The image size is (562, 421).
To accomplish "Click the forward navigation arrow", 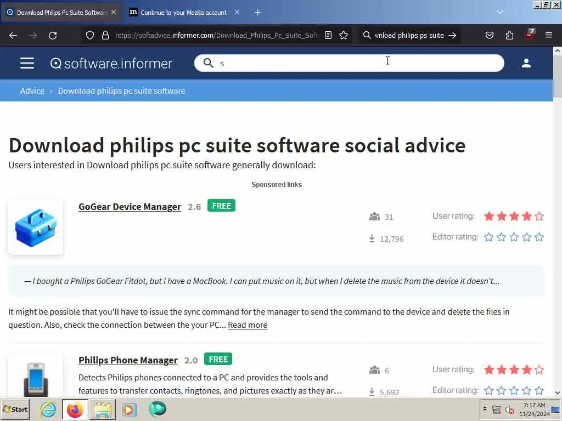I will point(33,36).
